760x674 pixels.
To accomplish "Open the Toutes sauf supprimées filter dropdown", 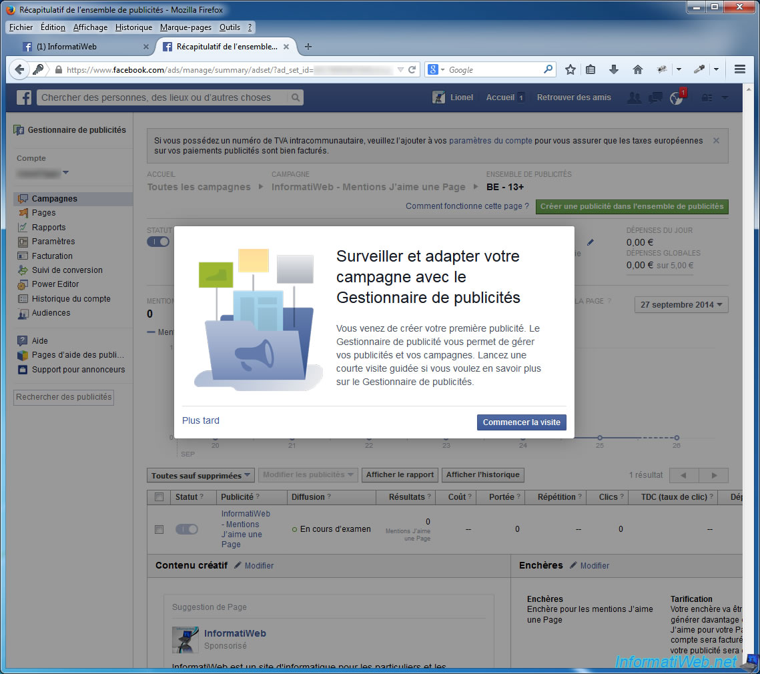I will coord(200,475).
